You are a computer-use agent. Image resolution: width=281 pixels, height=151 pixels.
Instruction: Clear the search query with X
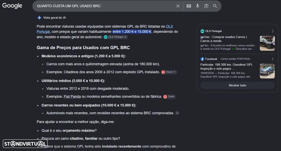point(178,6)
